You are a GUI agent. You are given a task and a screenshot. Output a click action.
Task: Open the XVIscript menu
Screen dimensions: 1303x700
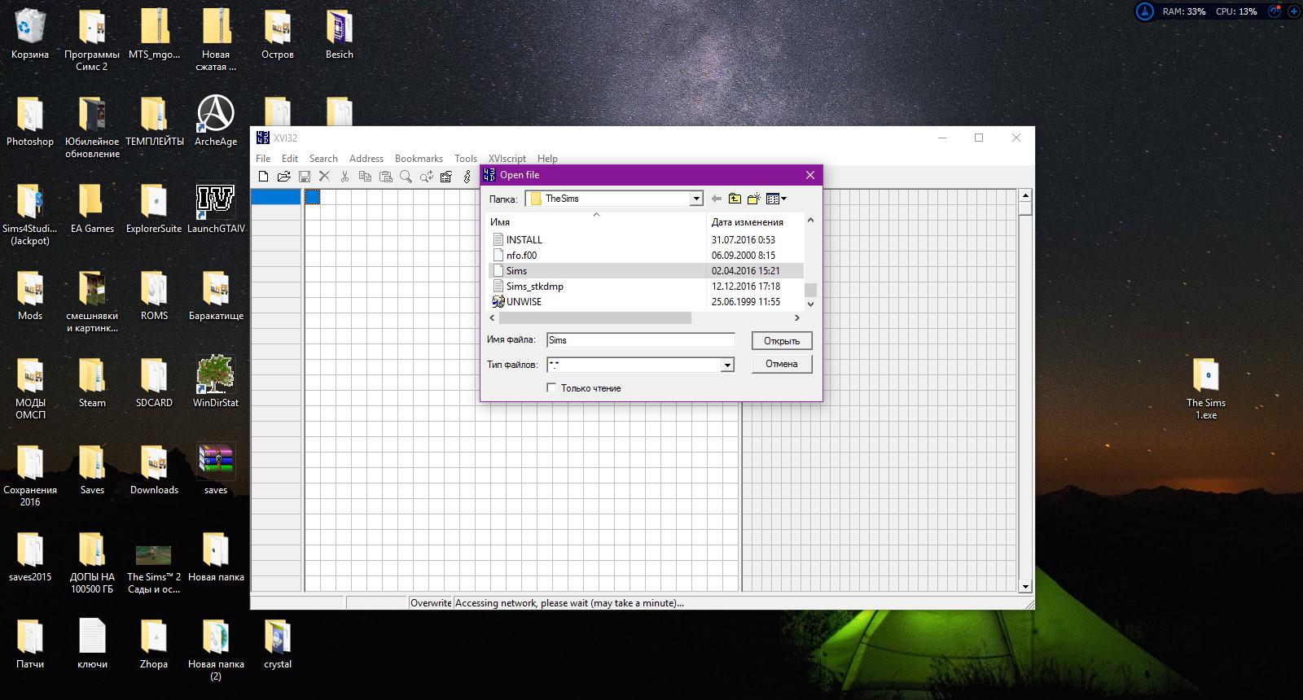click(507, 159)
